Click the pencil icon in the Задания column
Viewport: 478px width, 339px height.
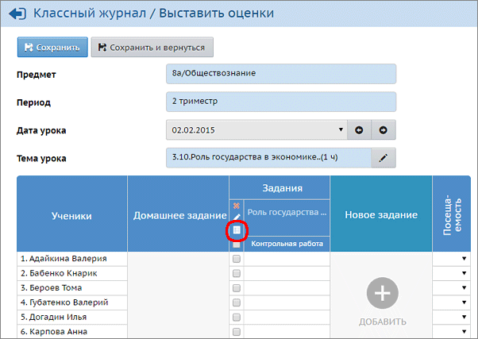coord(236,218)
